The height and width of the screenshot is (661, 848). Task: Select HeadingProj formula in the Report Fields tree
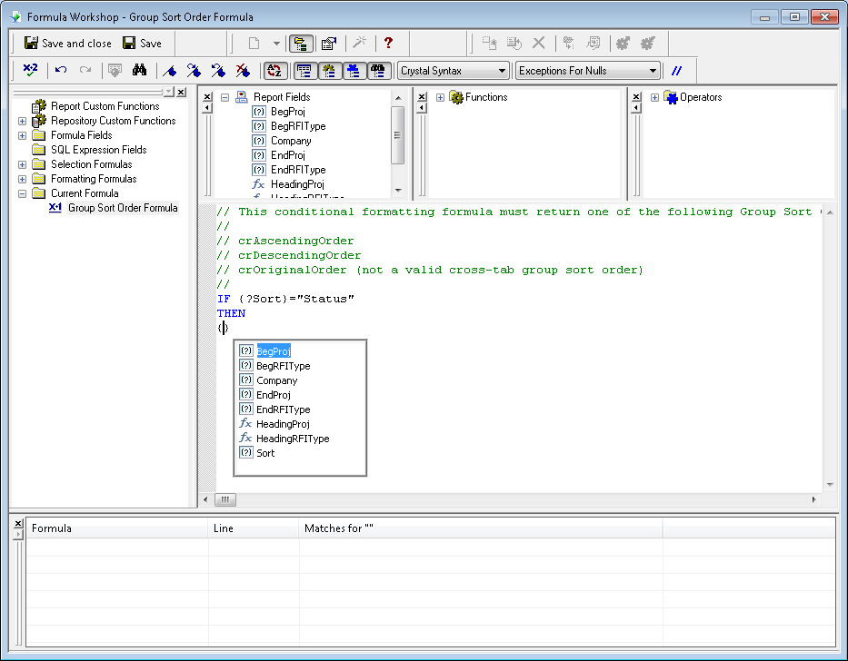pos(297,184)
